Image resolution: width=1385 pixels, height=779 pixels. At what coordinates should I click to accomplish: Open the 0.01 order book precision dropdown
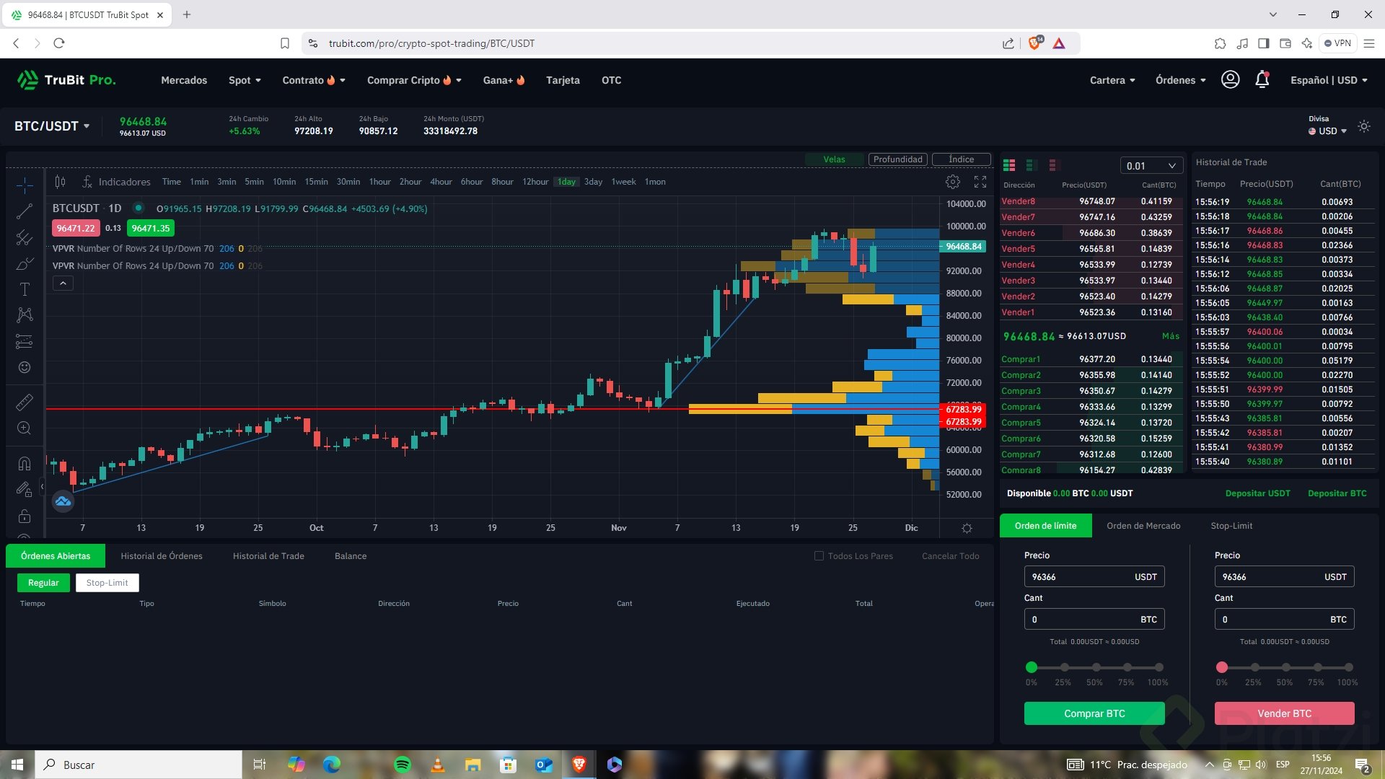(x=1151, y=166)
